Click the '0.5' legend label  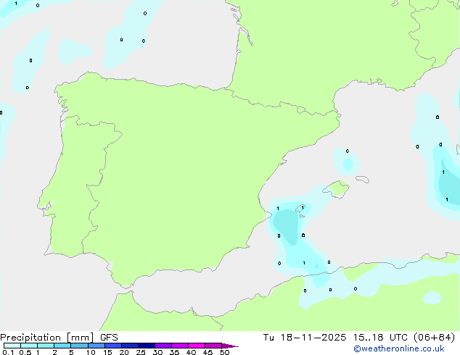pos(25,352)
